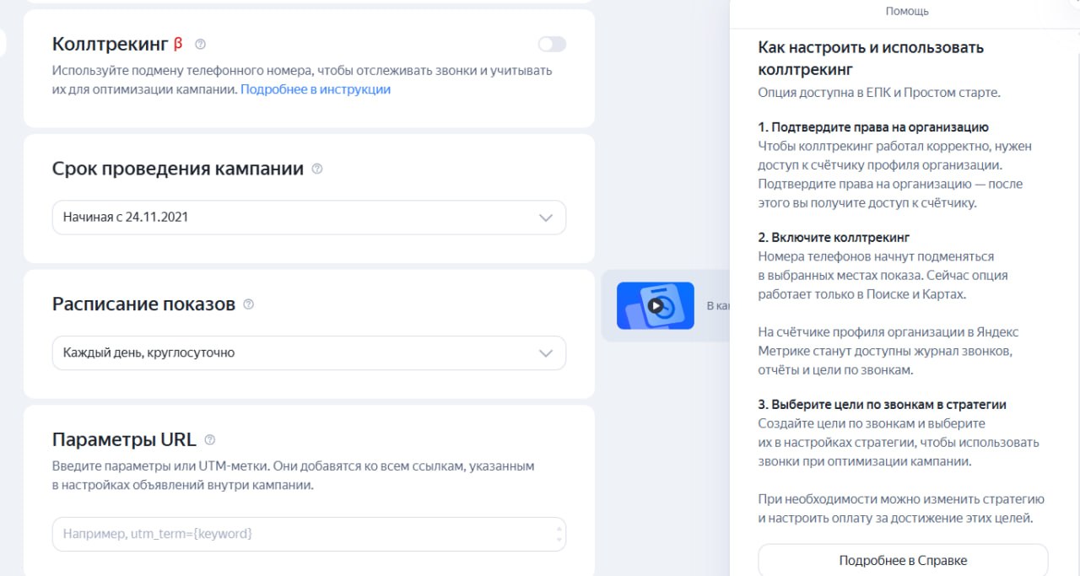Open help icon next to Параметры URL
1080x576 pixels.
coord(210,440)
